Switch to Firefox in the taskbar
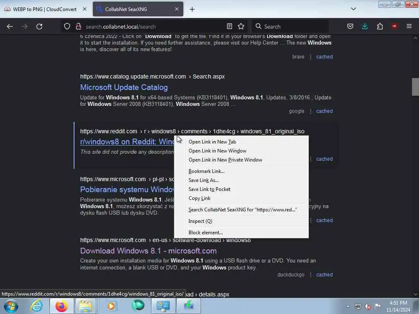This screenshot has width=419, height=314. tap(61, 306)
